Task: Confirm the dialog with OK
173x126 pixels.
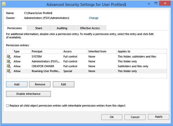Action: 112,117
